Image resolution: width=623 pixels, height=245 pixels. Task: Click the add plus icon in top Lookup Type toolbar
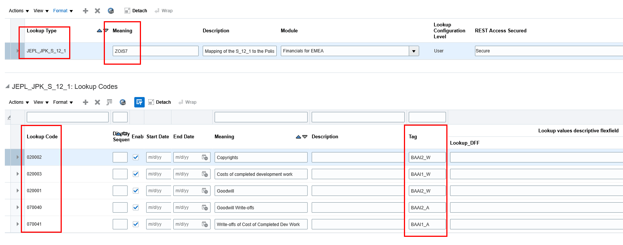coord(86,11)
